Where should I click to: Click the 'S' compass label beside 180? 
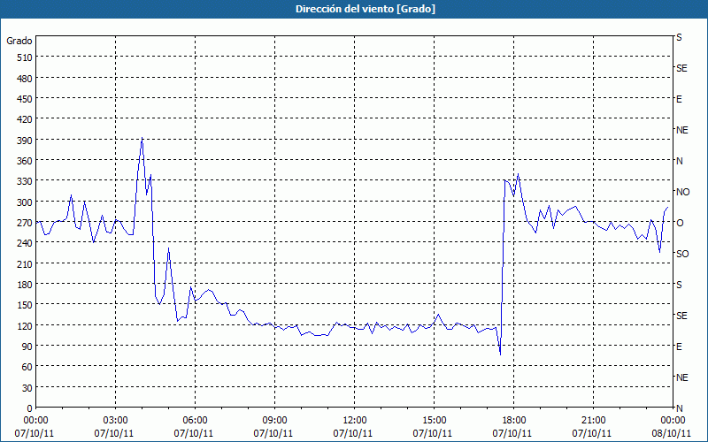679,285
